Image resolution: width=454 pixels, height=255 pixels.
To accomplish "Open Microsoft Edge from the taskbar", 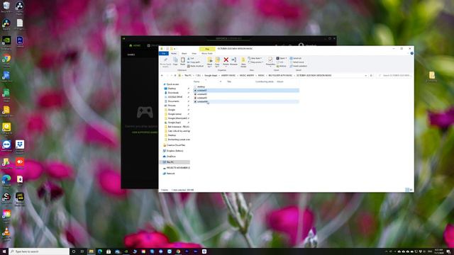I will (100, 251).
